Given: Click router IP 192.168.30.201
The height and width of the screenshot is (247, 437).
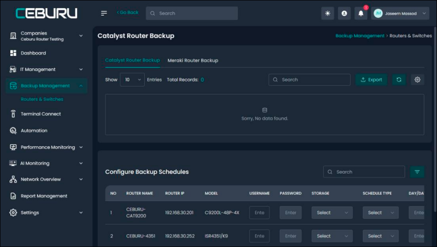Looking at the screenshot, I should click(x=180, y=213).
